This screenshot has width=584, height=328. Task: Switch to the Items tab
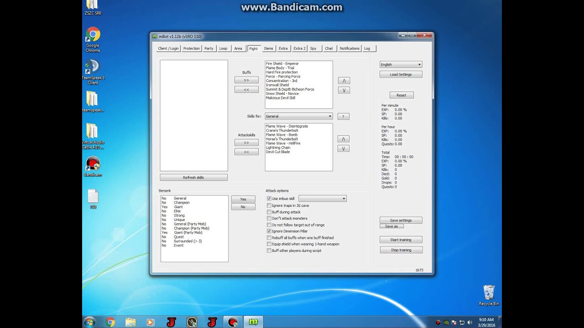coord(268,48)
